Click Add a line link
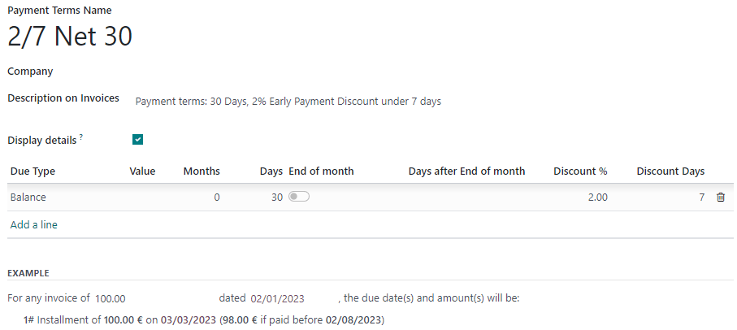This screenshot has height=330, width=737. click(x=33, y=224)
